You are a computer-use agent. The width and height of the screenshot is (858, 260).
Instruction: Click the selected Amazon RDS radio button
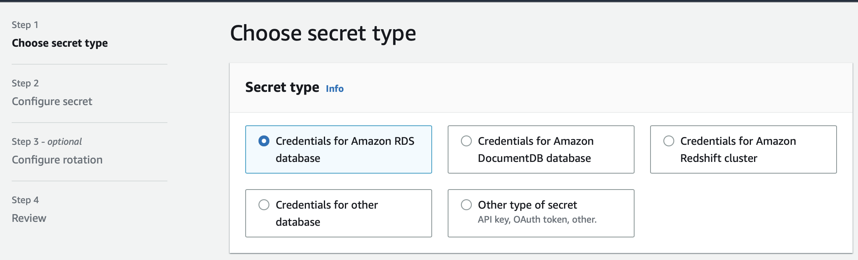click(x=264, y=141)
